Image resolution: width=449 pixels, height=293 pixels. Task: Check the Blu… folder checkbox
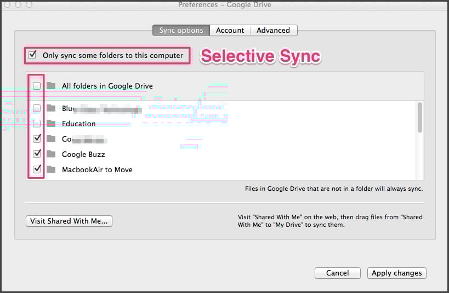point(37,108)
